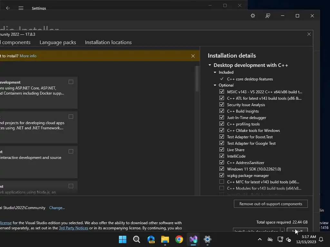This screenshot has height=247, width=330.
Task: Open the license link
Action: point(6,223)
